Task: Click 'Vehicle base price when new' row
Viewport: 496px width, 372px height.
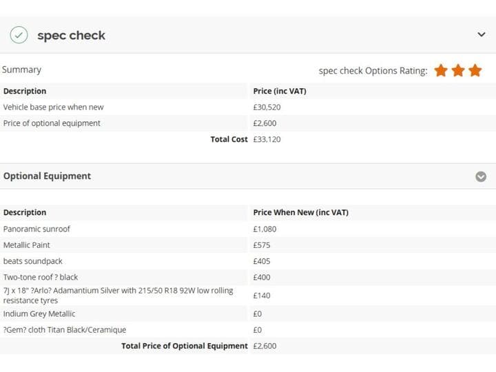Action: (248, 107)
